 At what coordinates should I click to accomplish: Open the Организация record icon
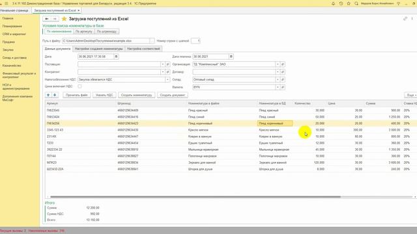(x=283, y=64)
